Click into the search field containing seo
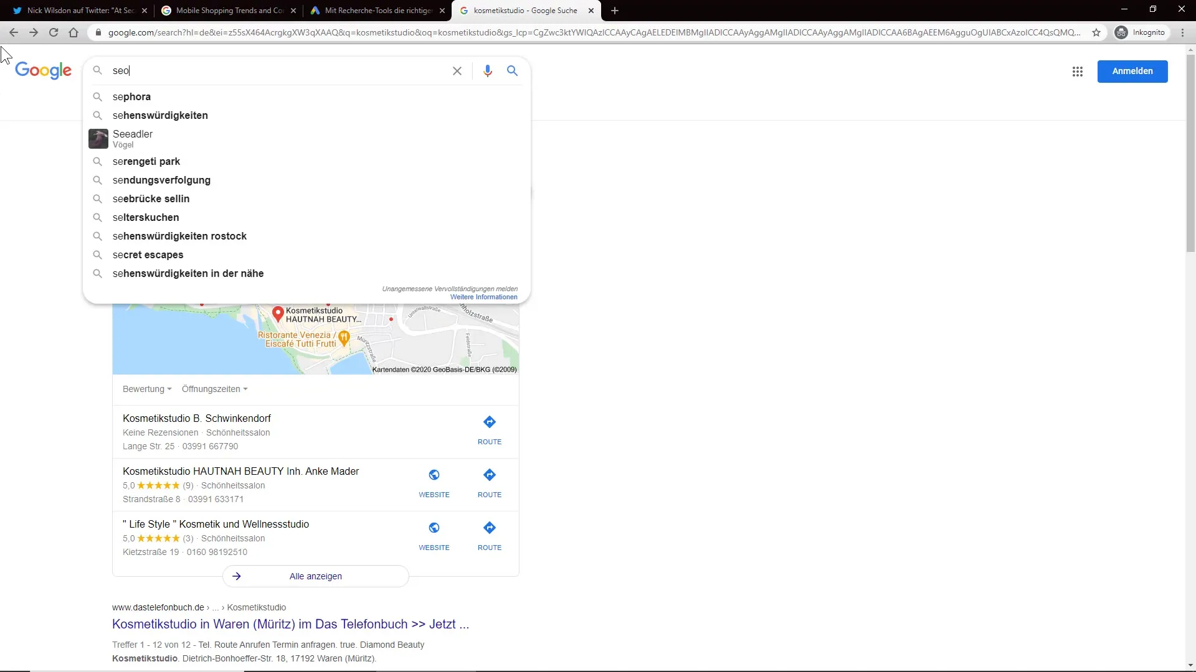1196x672 pixels. 277,71
